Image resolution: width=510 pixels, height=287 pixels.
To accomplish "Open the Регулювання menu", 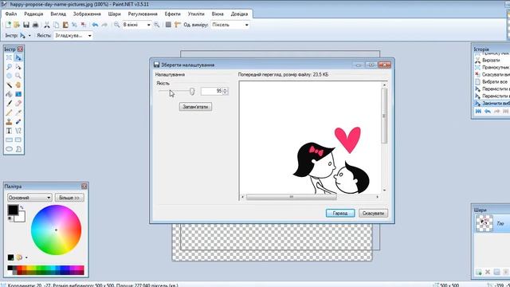I will tap(143, 14).
